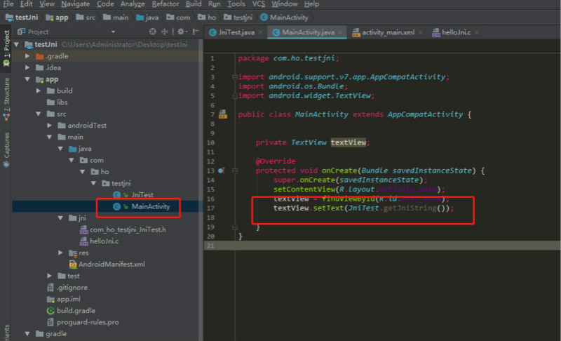The height and width of the screenshot is (341, 561).
Task: Open the Edit menu
Action: [27, 4]
